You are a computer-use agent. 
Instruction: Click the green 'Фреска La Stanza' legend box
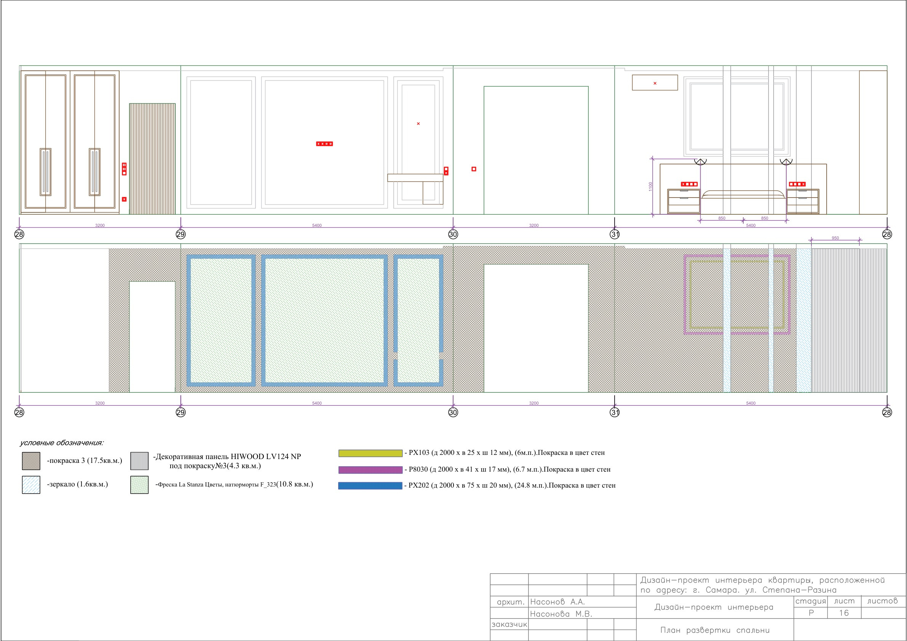[x=139, y=485]
